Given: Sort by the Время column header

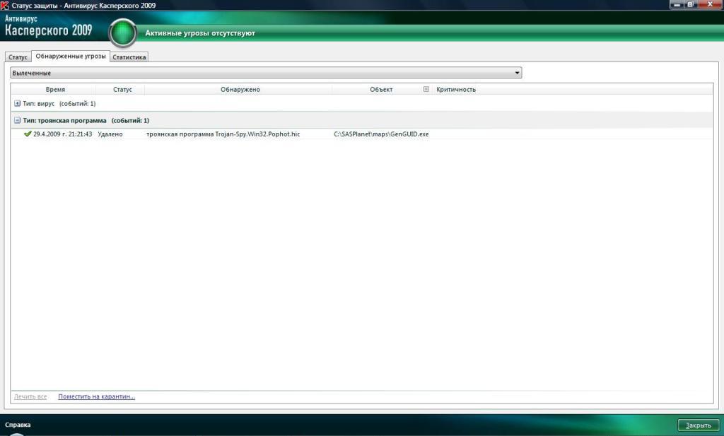Looking at the screenshot, I should pos(55,90).
